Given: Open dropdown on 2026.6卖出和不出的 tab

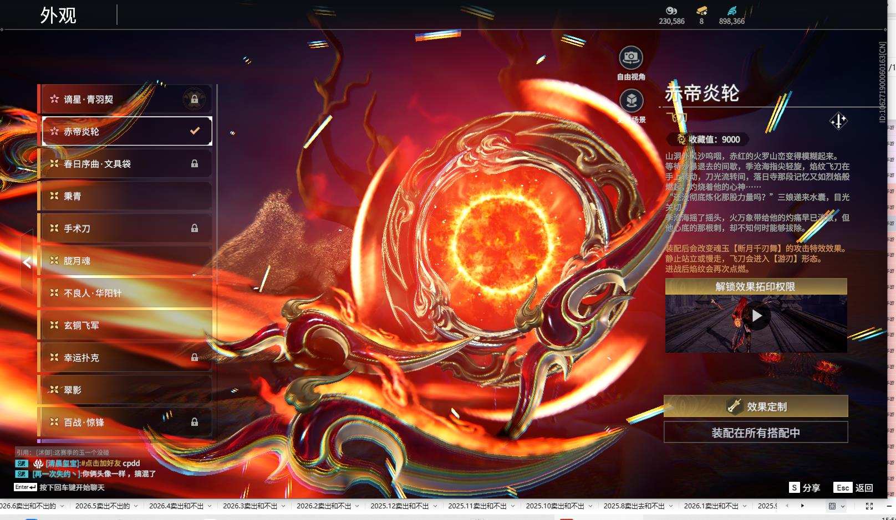Looking at the screenshot, I should [62, 506].
